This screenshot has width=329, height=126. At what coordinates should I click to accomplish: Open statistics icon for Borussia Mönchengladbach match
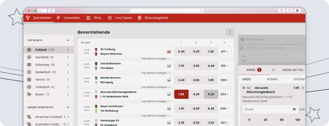click(169, 94)
